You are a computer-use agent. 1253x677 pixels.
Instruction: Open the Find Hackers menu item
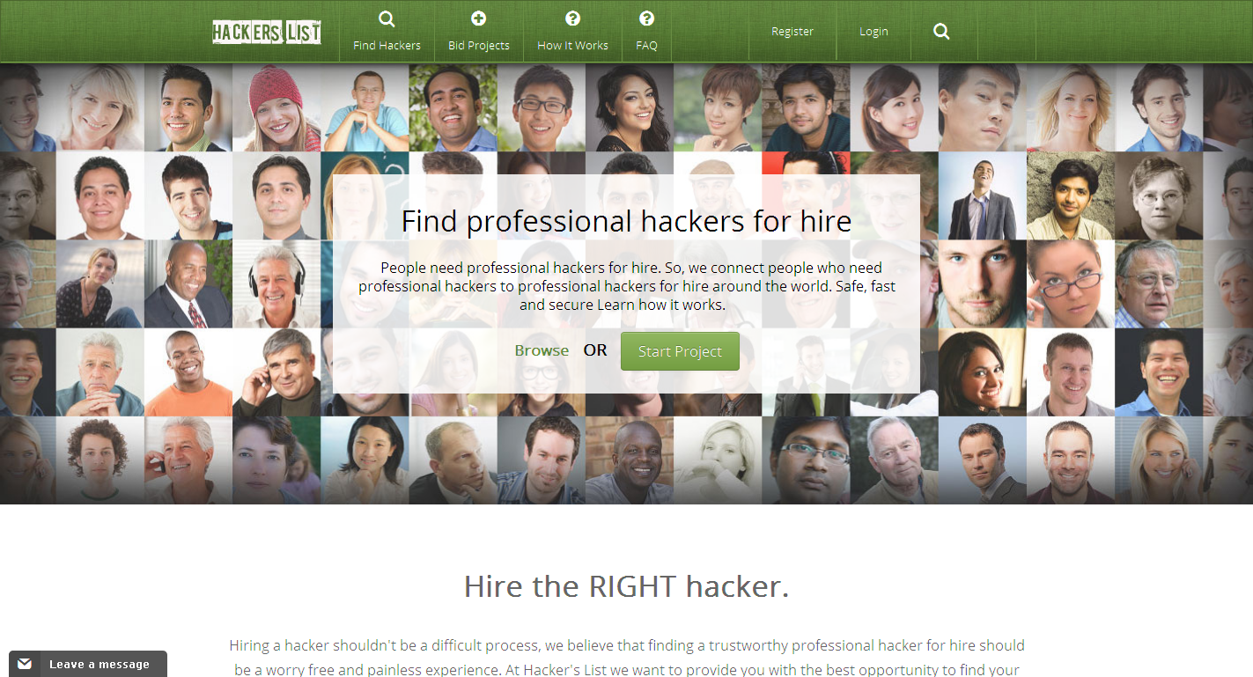pyautogui.click(x=387, y=46)
